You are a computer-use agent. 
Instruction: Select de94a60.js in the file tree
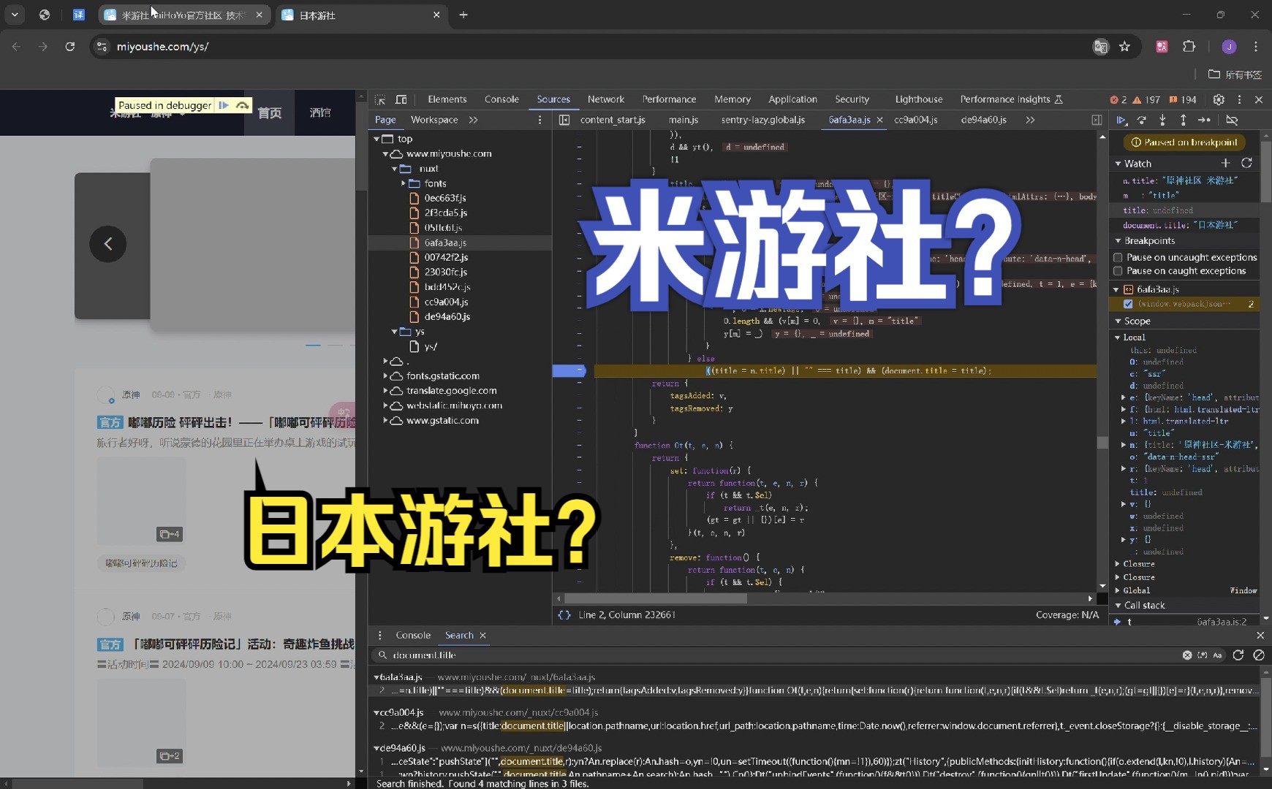tap(447, 316)
